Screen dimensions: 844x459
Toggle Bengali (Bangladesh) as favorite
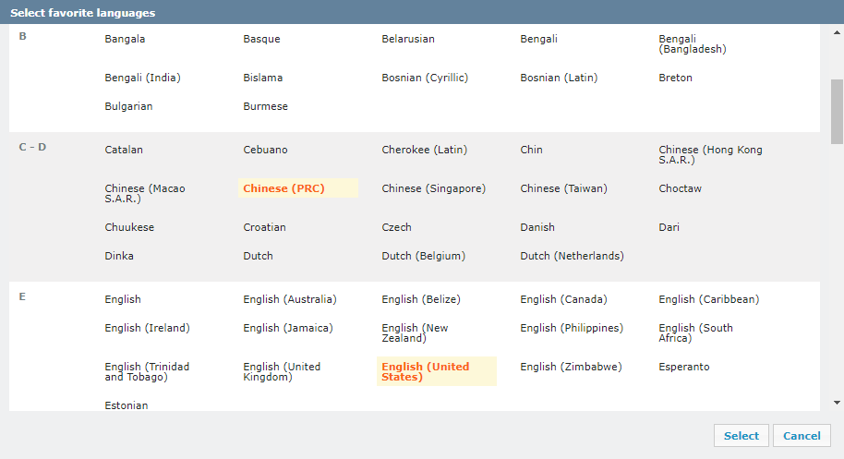tap(692, 44)
